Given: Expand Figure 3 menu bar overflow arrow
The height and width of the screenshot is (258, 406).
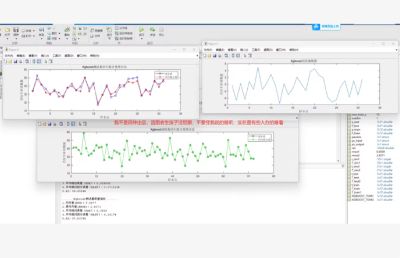Looking at the screenshot, I should [x=396, y=50].
